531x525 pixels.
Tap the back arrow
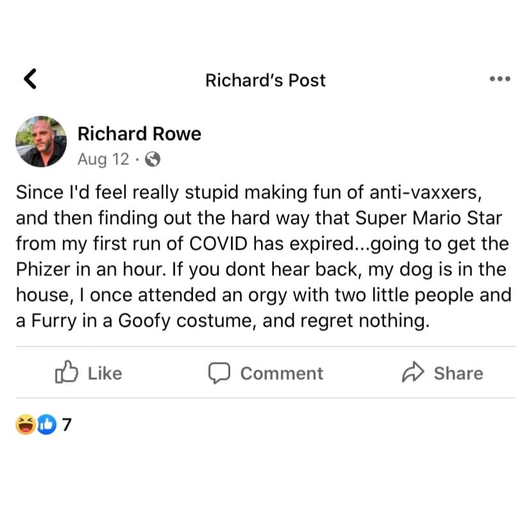click(x=29, y=79)
